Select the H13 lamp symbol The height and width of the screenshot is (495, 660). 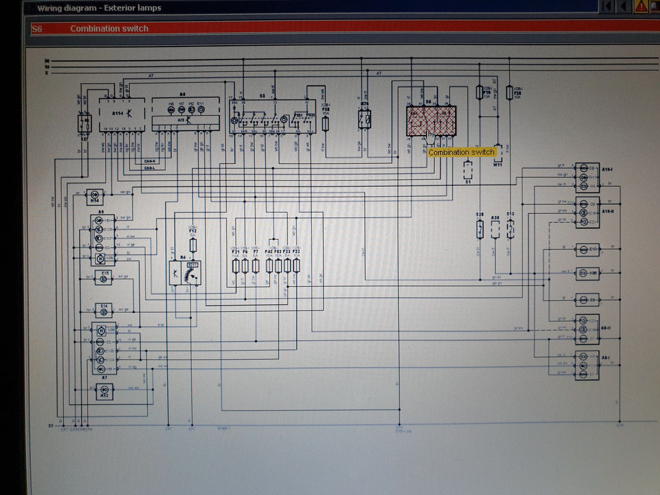tap(104, 392)
